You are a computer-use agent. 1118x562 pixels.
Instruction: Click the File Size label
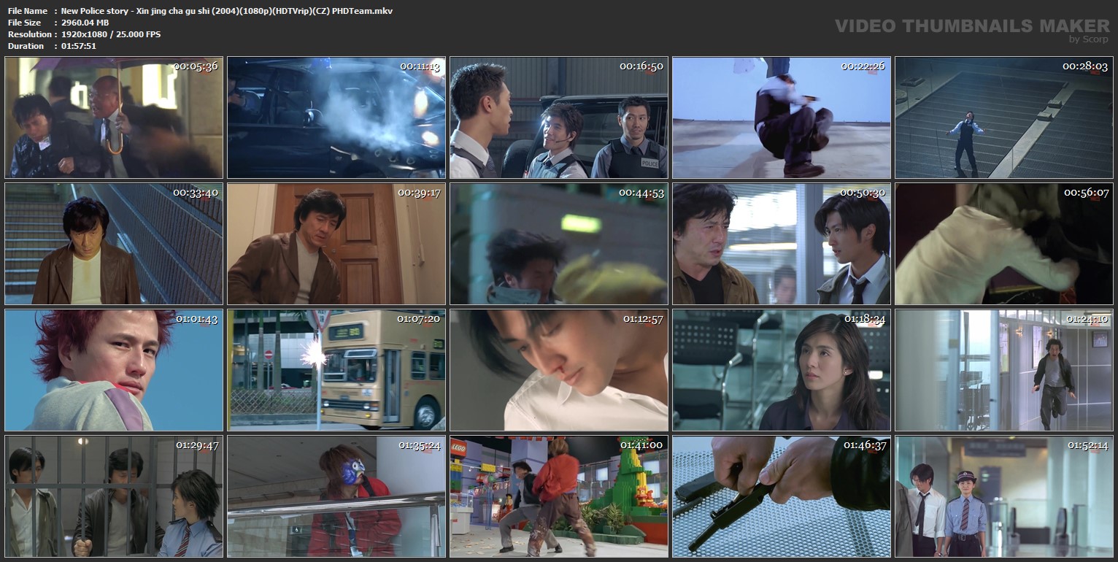point(24,23)
